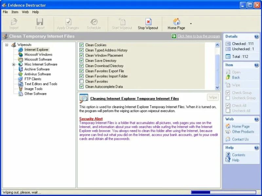Open the Help menu
Image resolution: width=262 pixels, height=196 pixels.
tap(35, 12)
